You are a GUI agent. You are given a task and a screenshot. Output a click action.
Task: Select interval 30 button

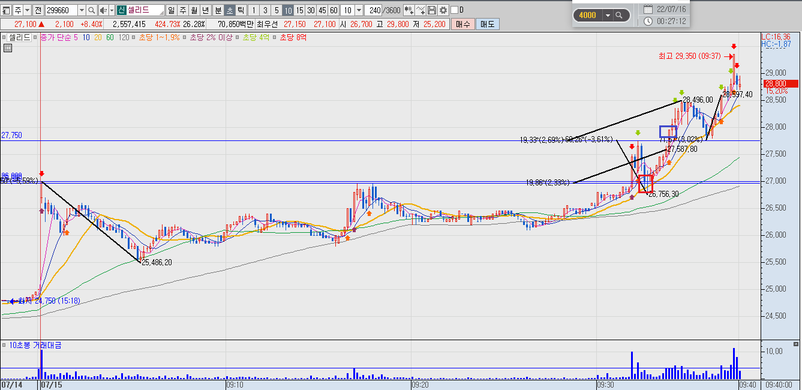[311, 10]
